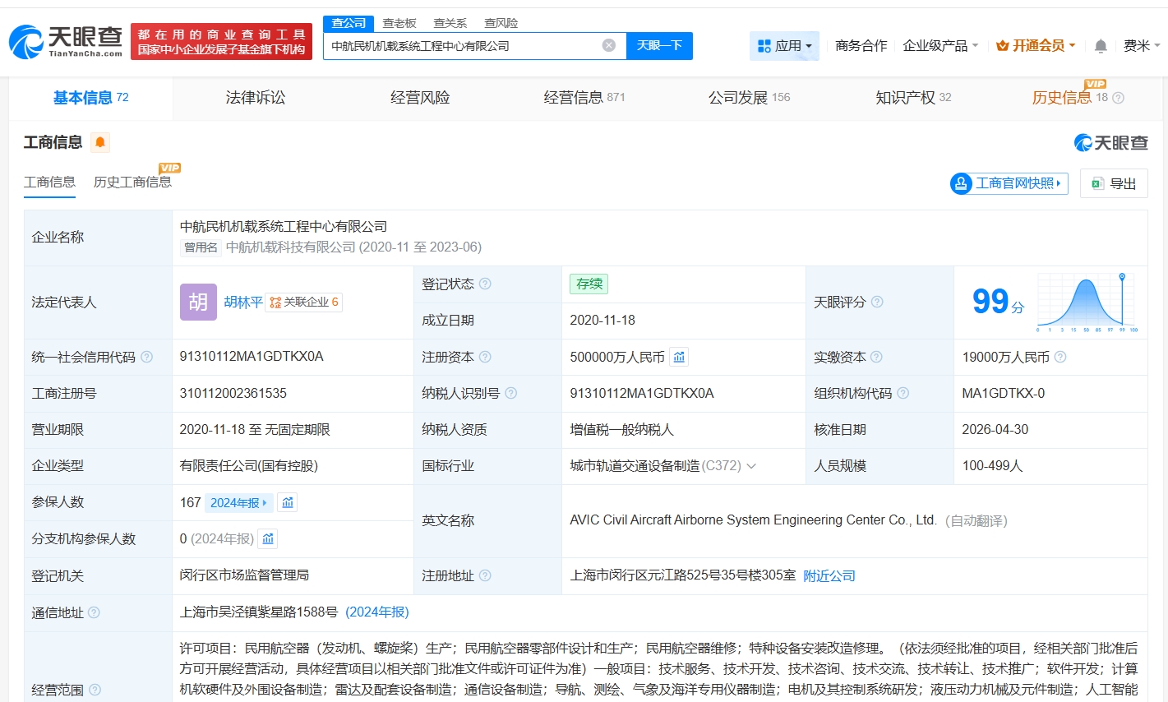Viewport: 1168px width, 702px height.
Task: Switch to 查公司 search tab
Action: click(349, 23)
